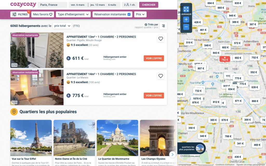Uncheck the Réservation instantanée checkbox
The width and height of the screenshot is (266, 166).
click(x=129, y=14)
